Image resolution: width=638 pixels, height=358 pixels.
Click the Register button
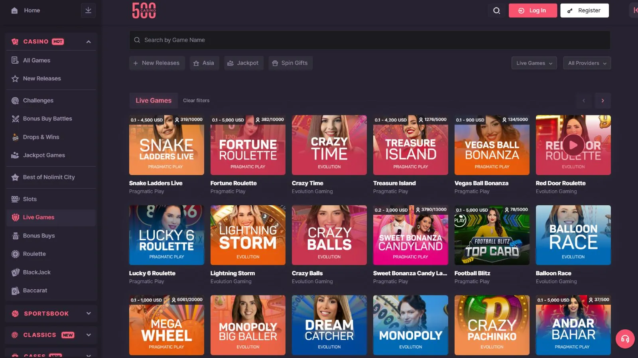584,11
